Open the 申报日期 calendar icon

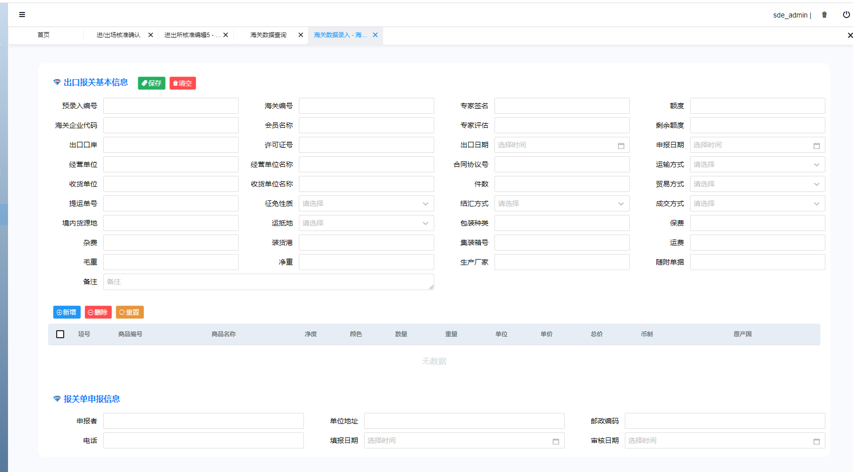click(x=816, y=145)
